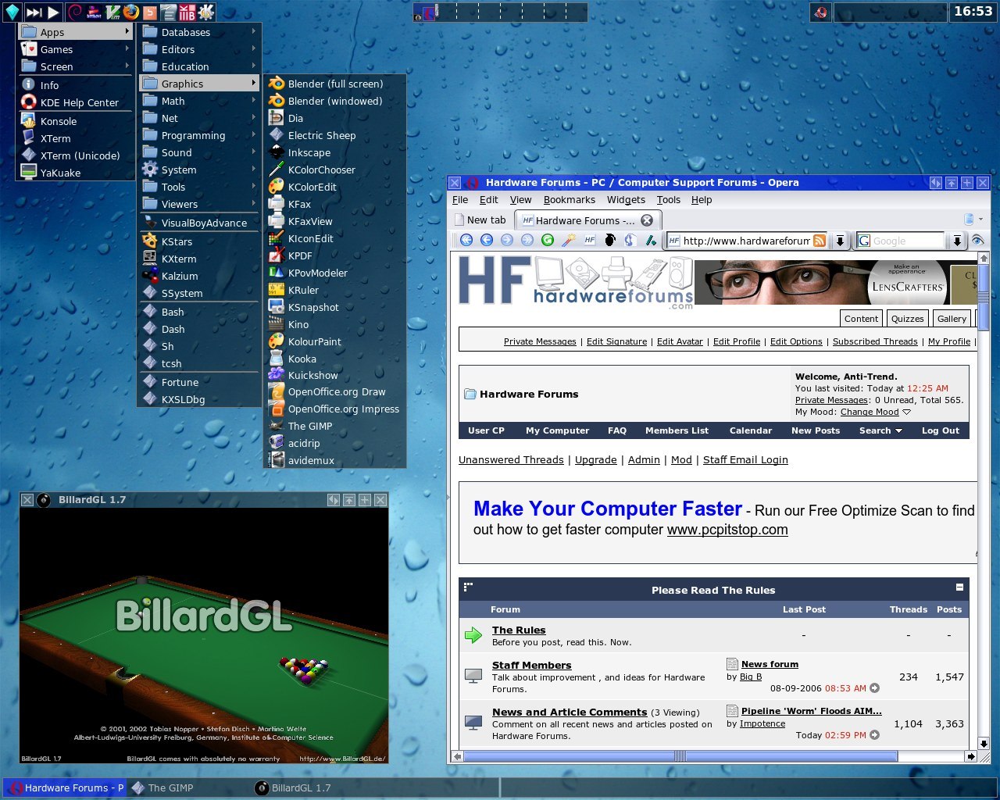The image size is (1000, 800).
Task: Click Members List in forum navbar
Action: (x=677, y=430)
